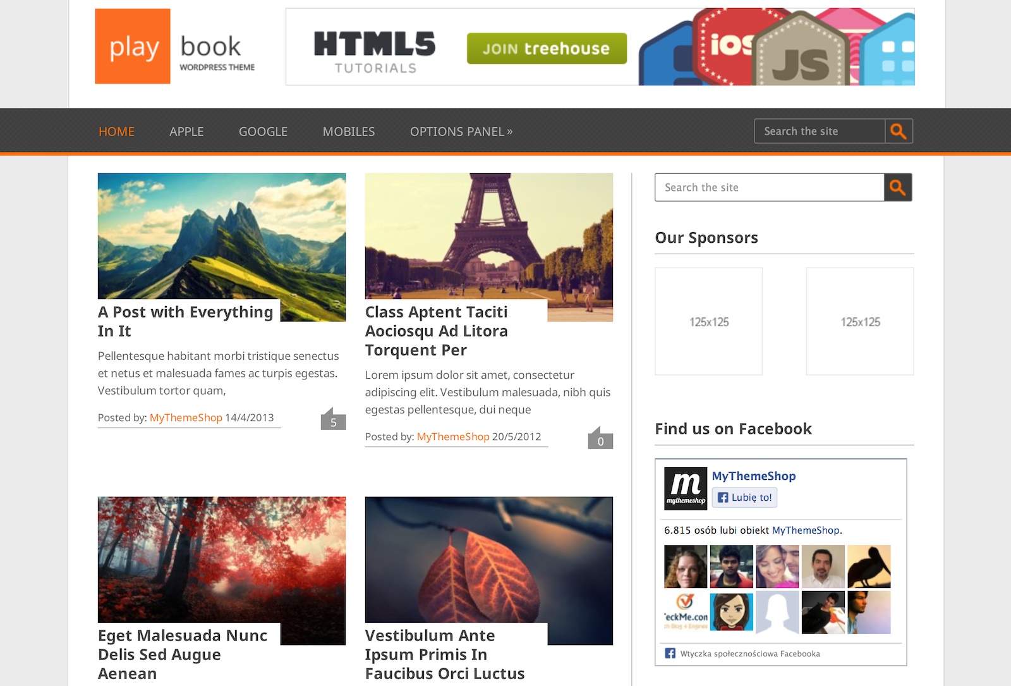The width and height of the screenshot is (1011, 686).
Task: Open the Mobiles navigation item
Action: pyautogui.click(x=349, y=132)
